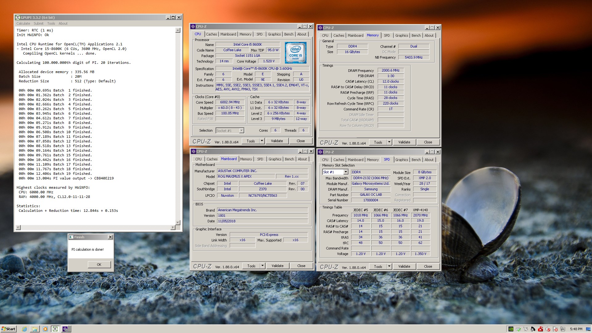This screenshot has height=333, width=592.
Task: Click the GPUPI horizontal scrollbar right arrow
Action: pyautogui.click(x=173, y=228)
